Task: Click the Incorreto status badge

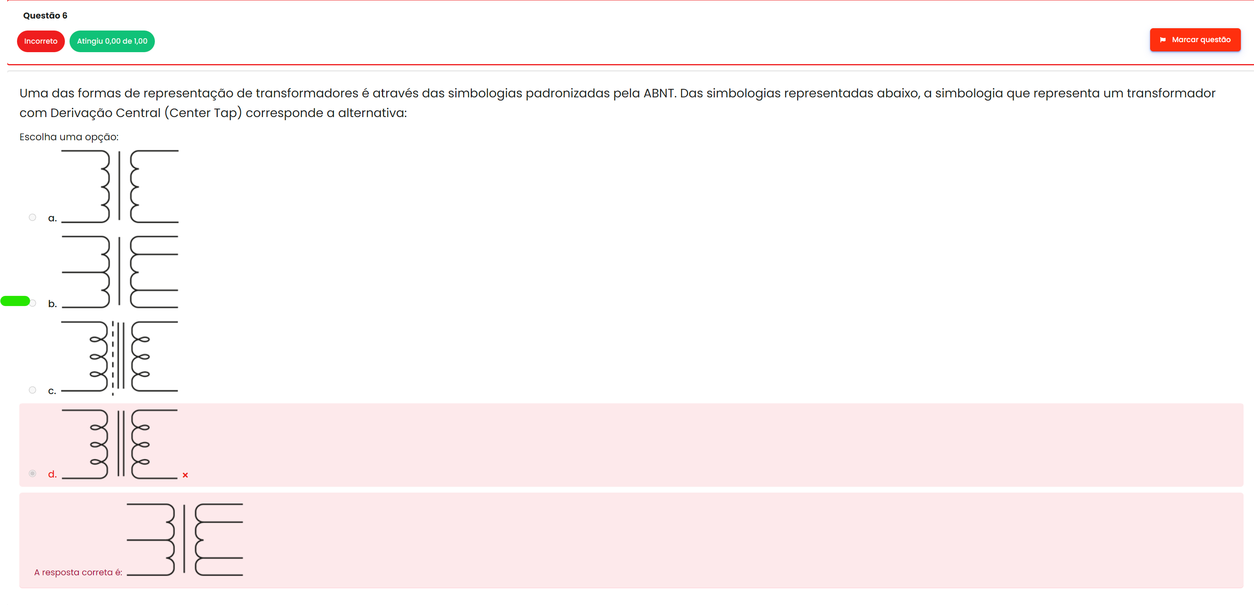Action: point(41,41)
